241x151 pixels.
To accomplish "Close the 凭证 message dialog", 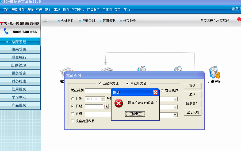I will point(155,92).
